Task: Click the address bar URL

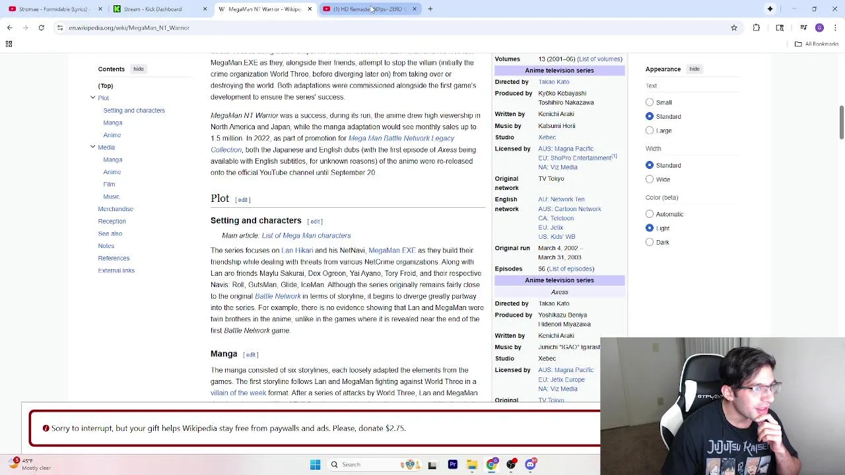Action: tap(129, 28)
